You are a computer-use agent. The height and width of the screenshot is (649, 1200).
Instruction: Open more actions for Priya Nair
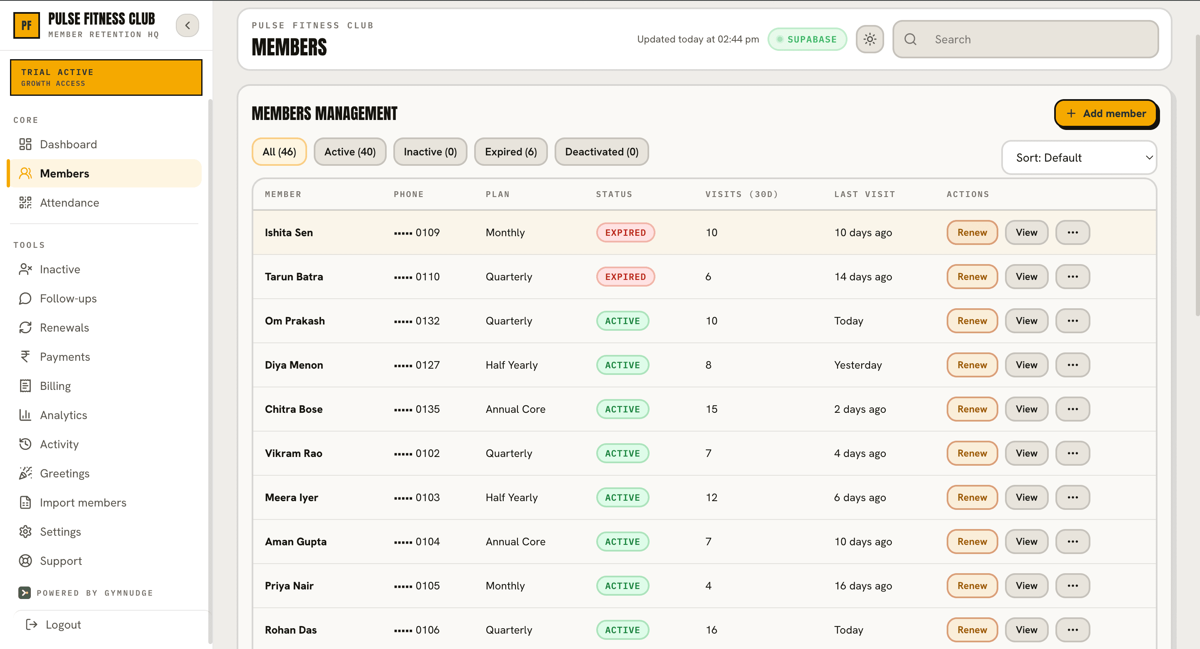click(x=1072, y=586)
